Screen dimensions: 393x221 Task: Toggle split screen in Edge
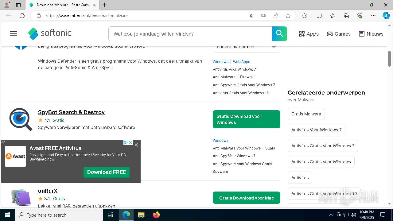[x=319, y=16]
